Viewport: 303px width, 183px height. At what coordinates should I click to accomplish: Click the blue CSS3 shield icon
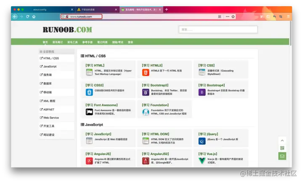(x=89, y=92)
